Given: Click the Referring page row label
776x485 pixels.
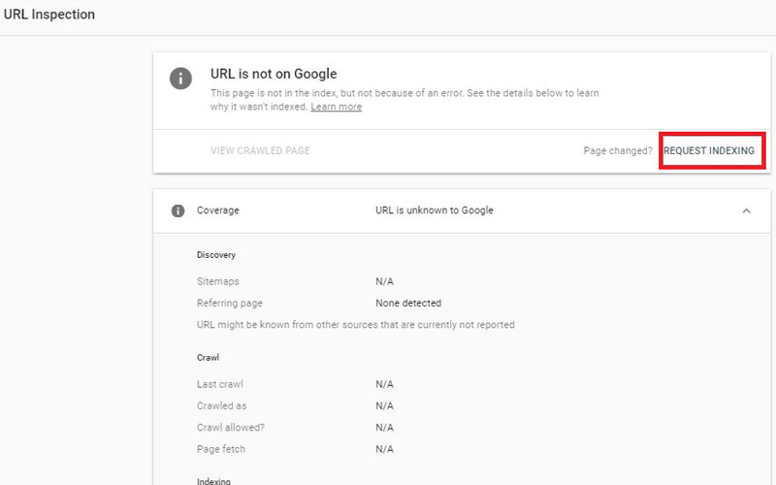Looking at the screenshot, I should coord(229,304).
